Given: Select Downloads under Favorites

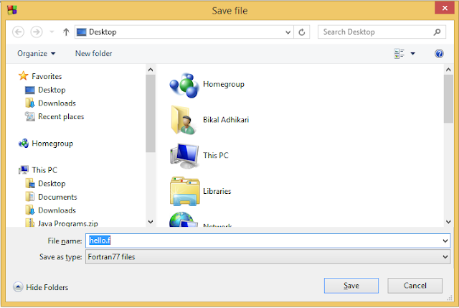Looking at the screenshot, I should tap(50, 103).
